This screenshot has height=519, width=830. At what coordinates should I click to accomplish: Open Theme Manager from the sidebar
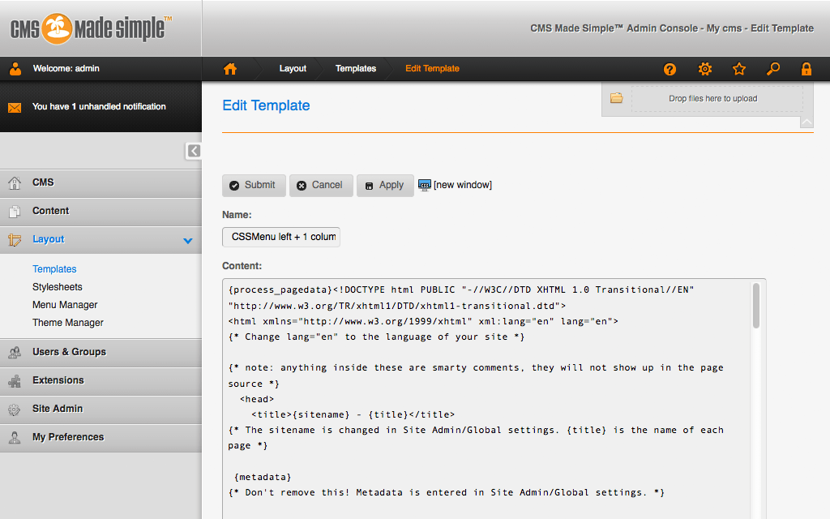point(67,322)
